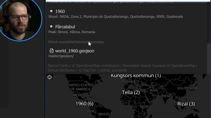Open the world_1960.geojson file result

tap(126, 53)
